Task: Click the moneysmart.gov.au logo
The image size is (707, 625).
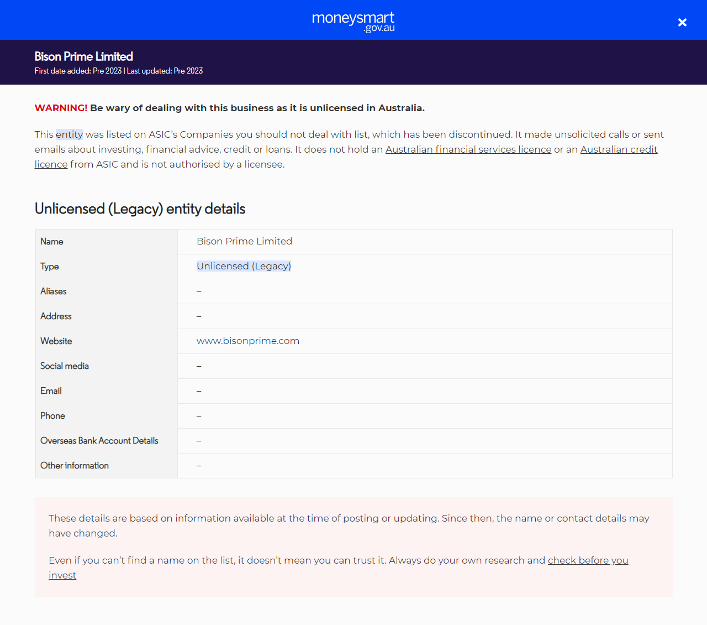Action: (353, 21)
